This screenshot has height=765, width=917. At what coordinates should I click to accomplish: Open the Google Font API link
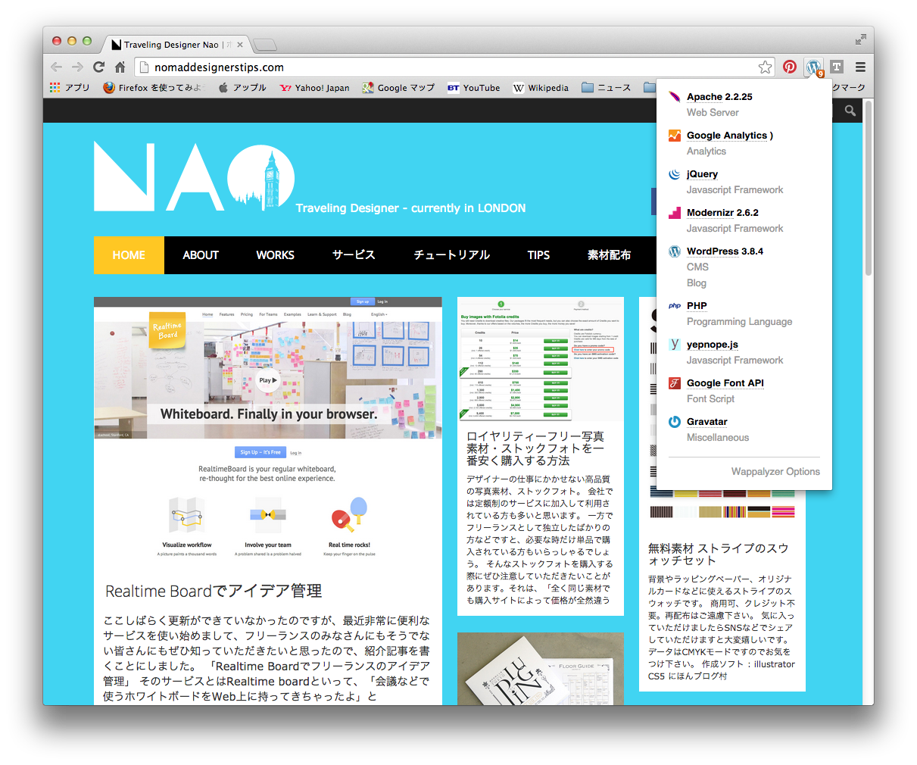(725, 383)
